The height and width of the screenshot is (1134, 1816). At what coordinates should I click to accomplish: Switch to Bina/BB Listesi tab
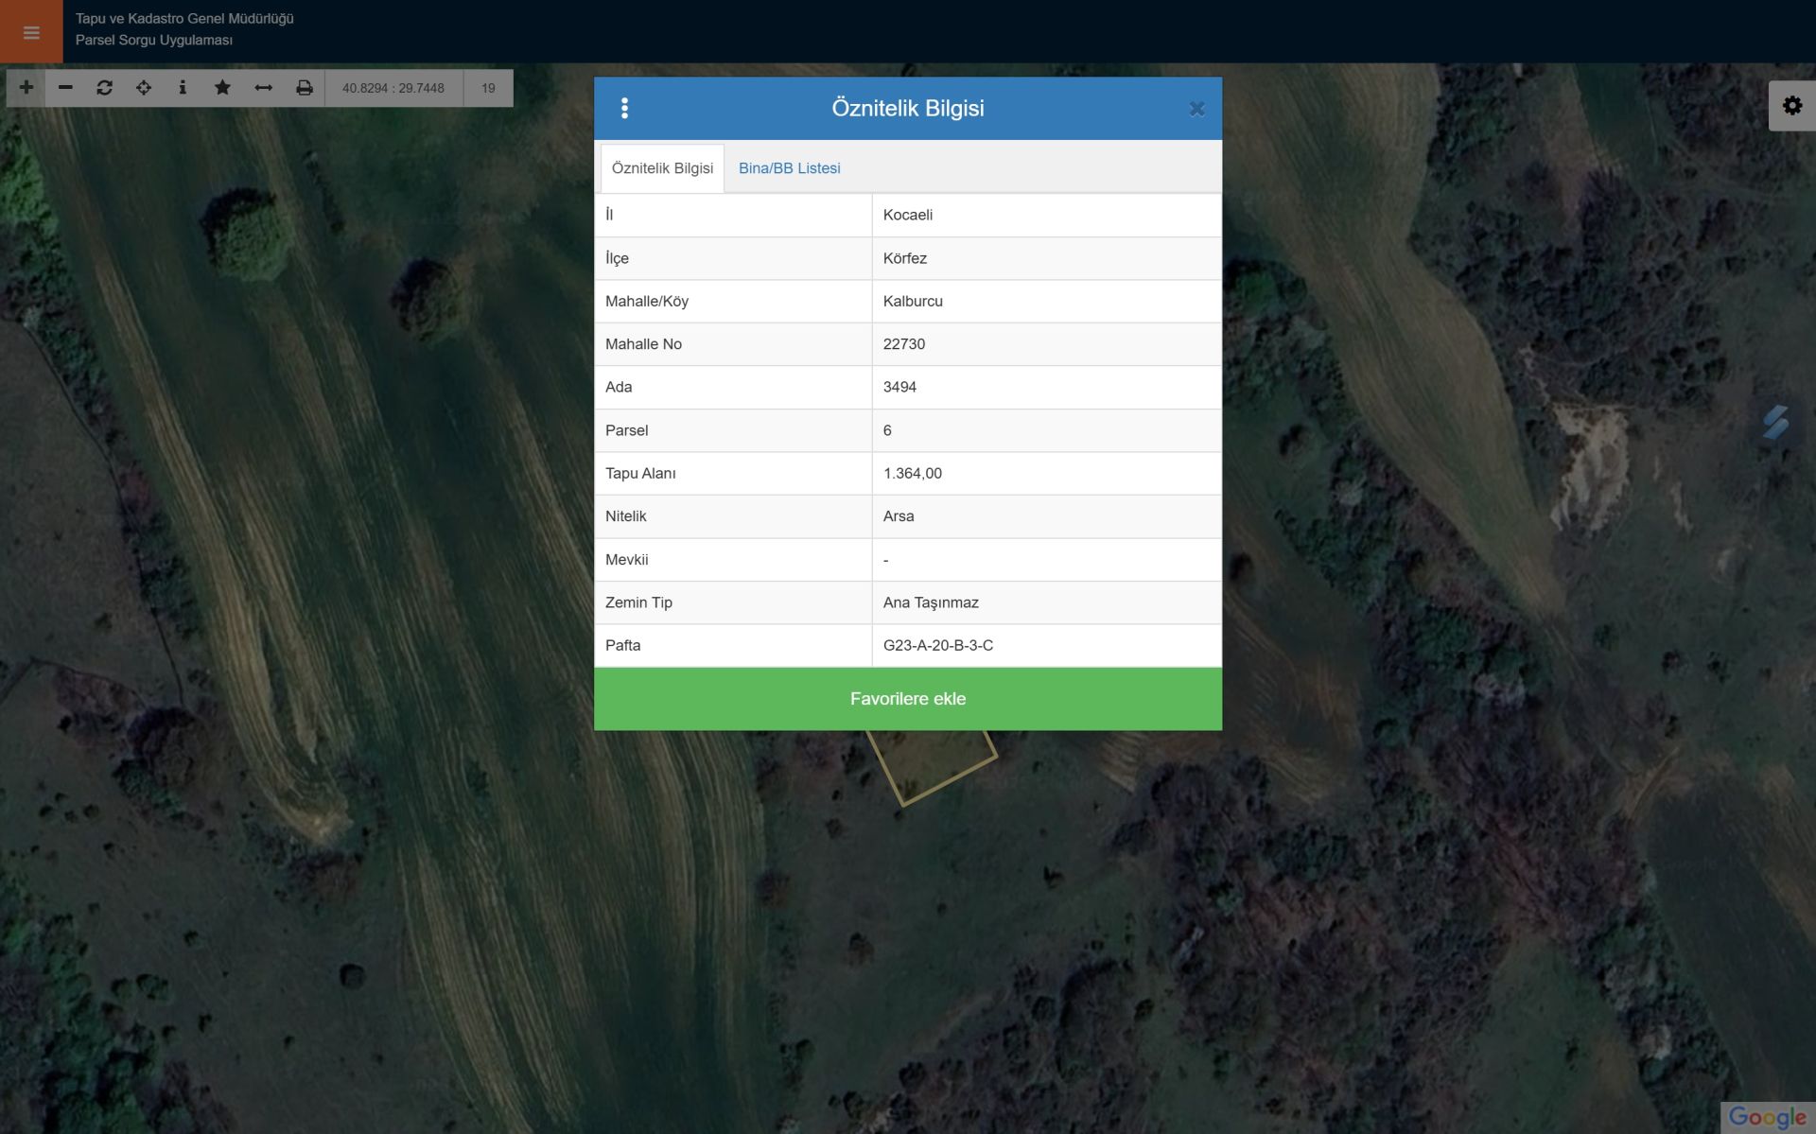(789, 168)
